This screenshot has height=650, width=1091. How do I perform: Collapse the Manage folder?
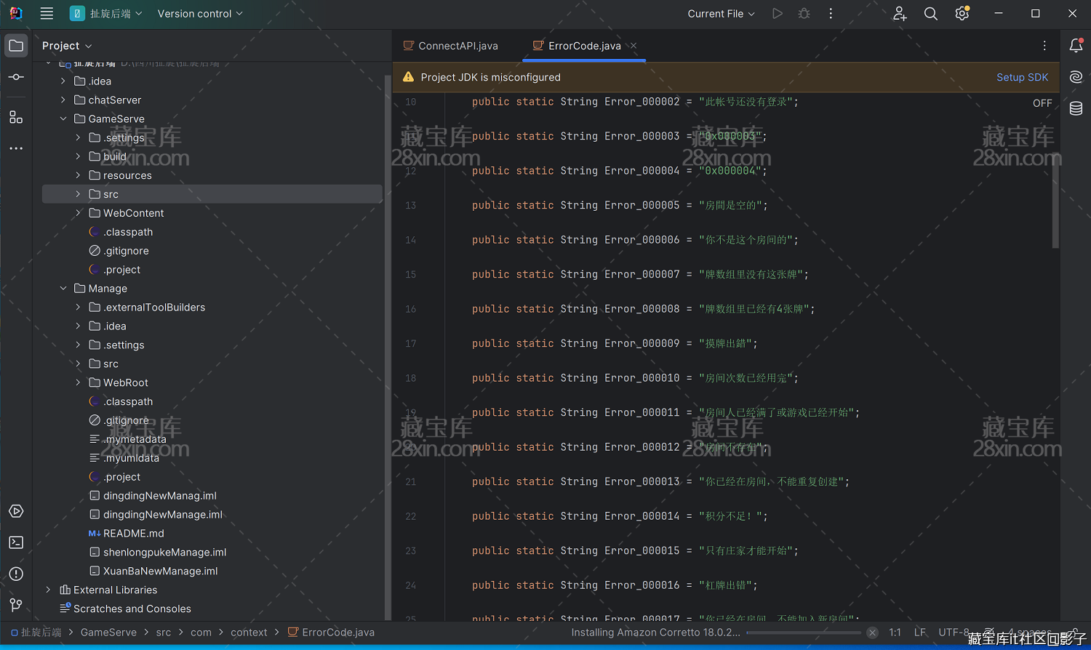63,289
